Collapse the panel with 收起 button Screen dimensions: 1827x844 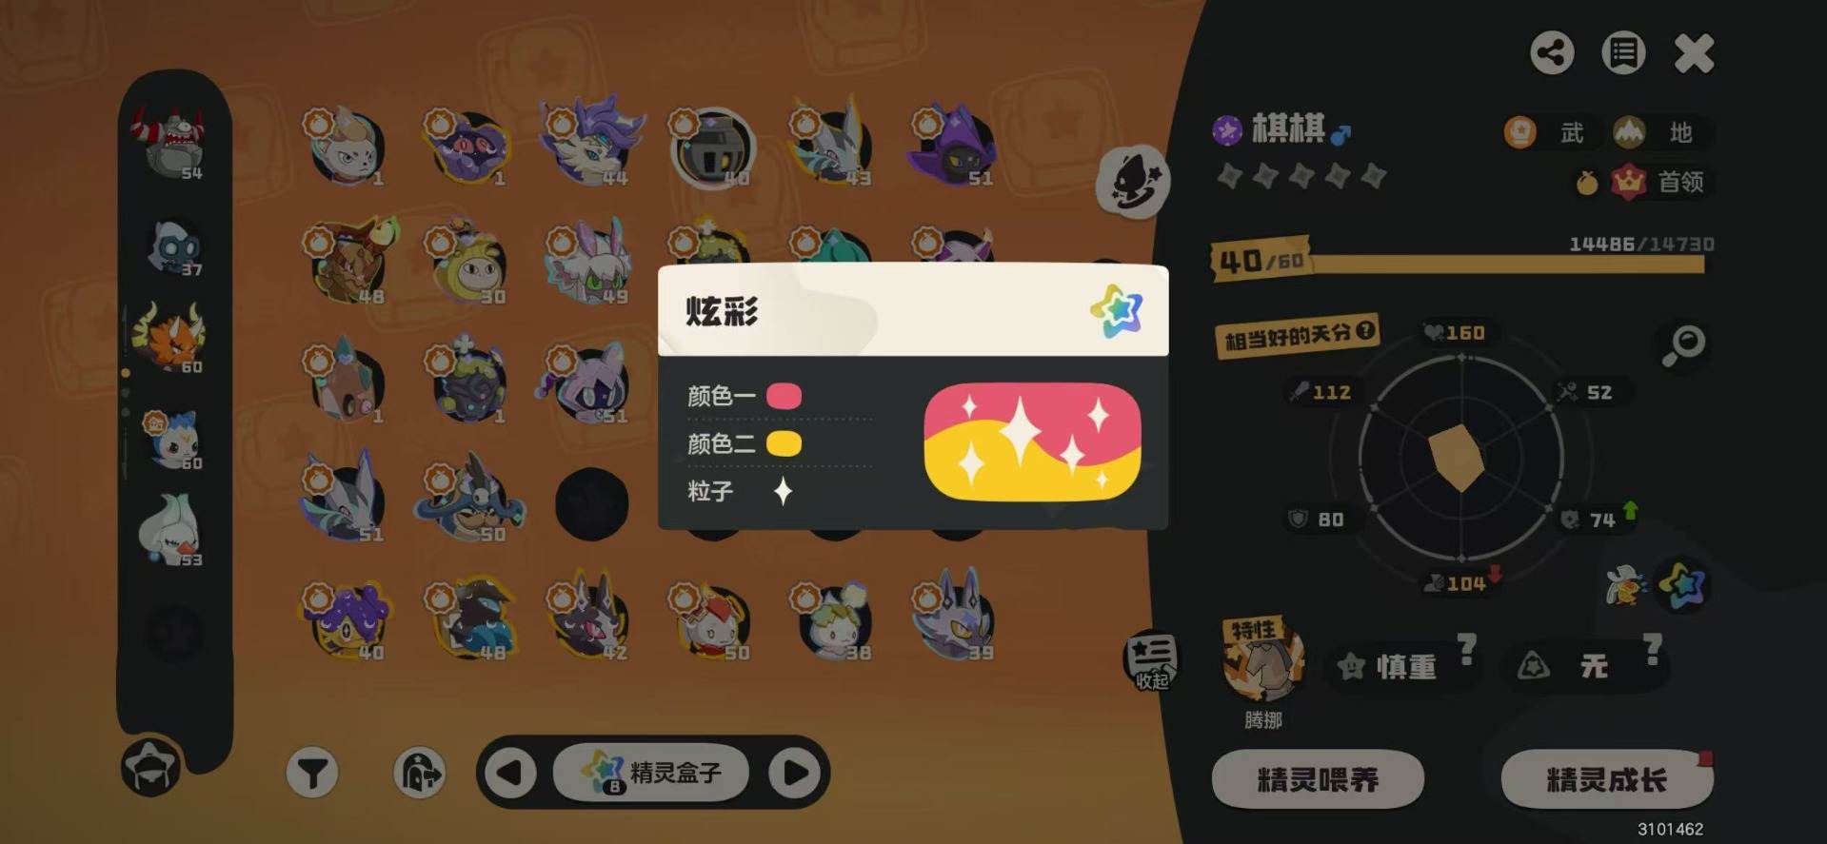tap(1151, 659)
